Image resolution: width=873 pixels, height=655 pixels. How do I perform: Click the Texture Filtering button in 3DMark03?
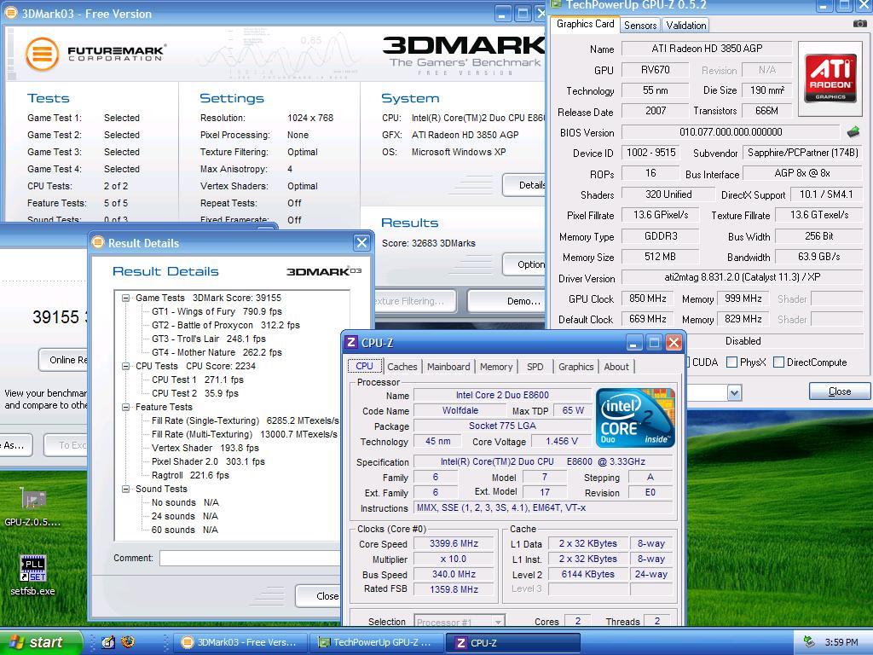click(415, 301)
